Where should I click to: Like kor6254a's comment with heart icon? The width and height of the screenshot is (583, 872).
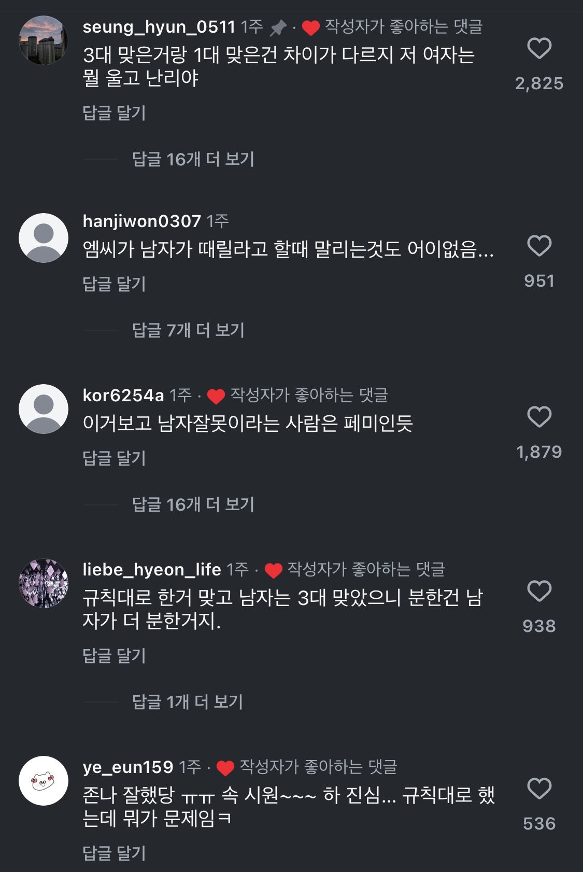[x=539, y=417]
